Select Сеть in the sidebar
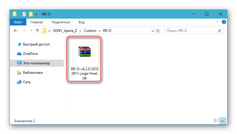Viewport: 237px width, 134px height. pyautogui.click(x=24, y=82)
